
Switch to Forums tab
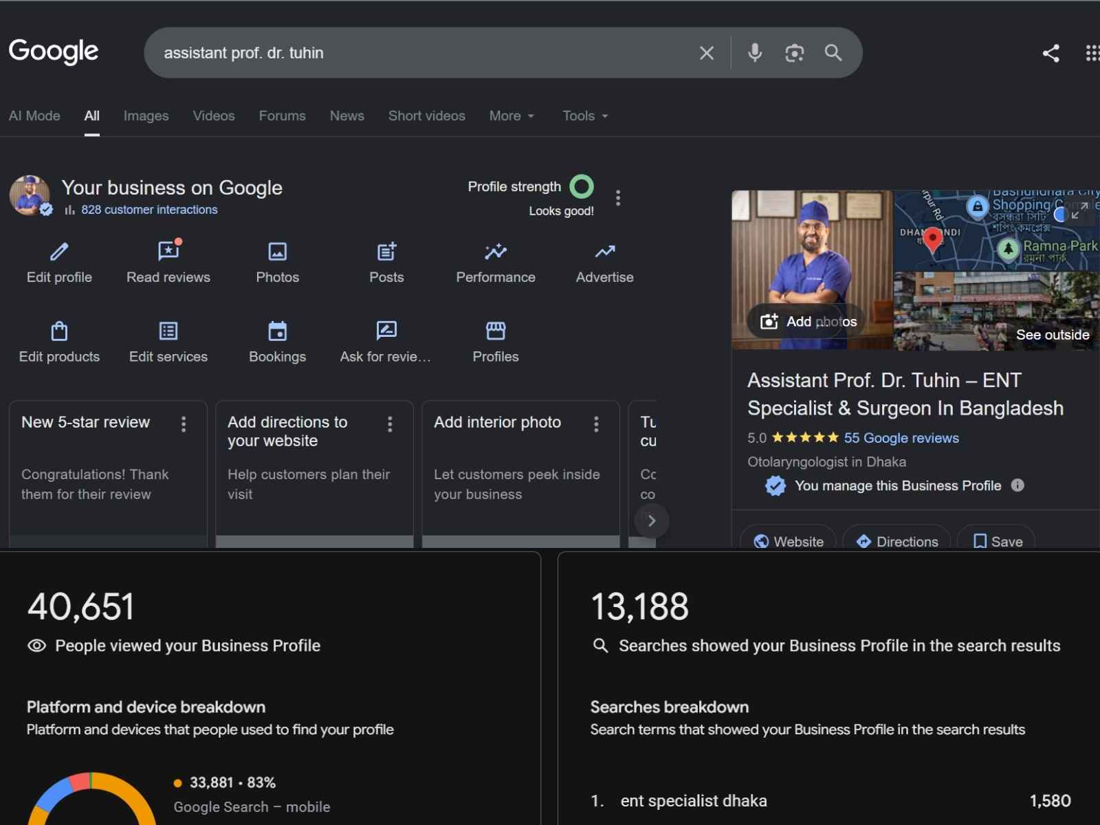pos(282,115)
